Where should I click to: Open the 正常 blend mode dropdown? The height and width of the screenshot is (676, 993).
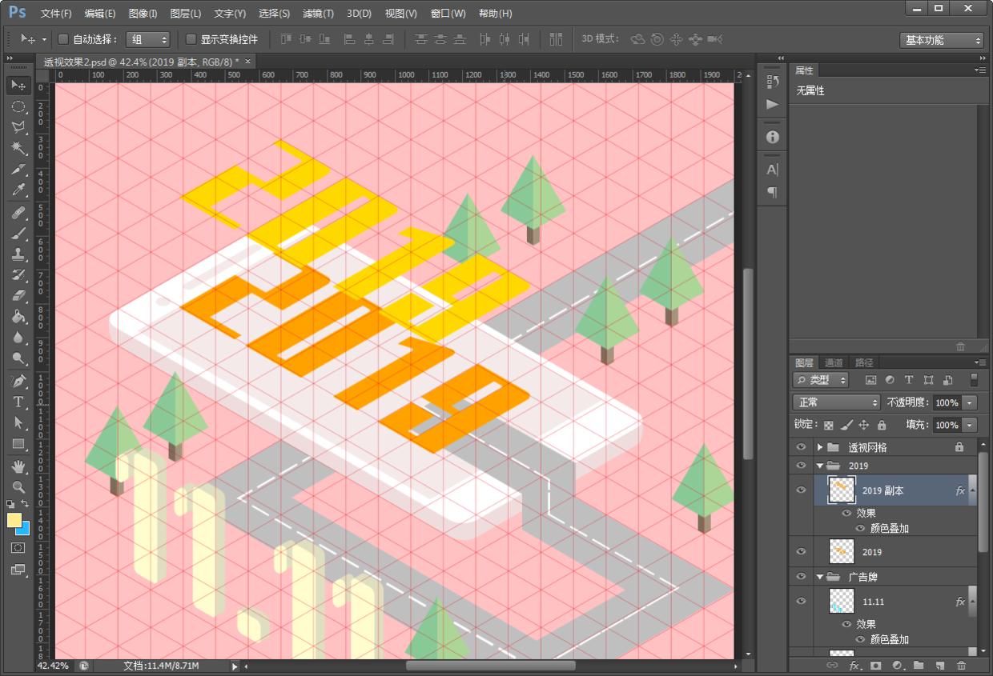[835, 402]
